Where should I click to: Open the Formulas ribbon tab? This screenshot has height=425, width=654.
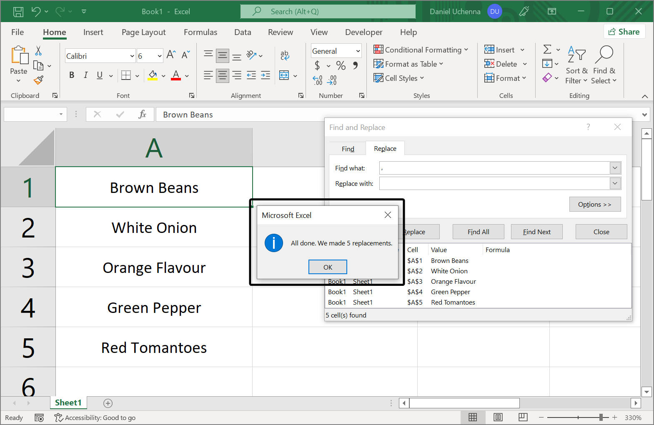200,32
